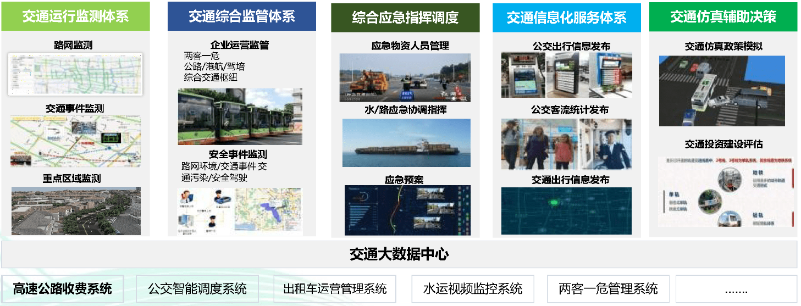Click the 公交智能调度系统 box
Viewport: 801px width, 306px height.
coord(197,288)
